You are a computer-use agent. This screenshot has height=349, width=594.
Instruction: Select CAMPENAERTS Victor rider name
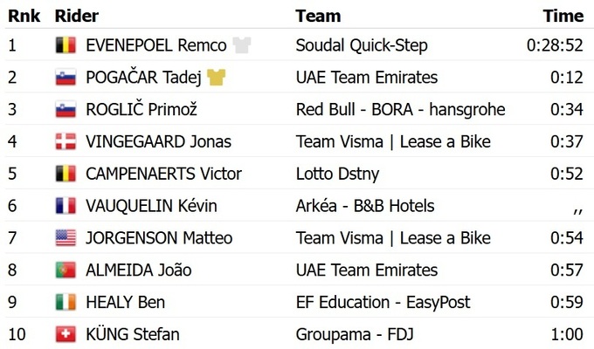[163, 174]
